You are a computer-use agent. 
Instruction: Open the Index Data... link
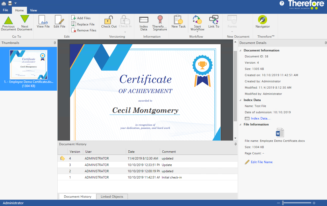[x=260, y=118]
